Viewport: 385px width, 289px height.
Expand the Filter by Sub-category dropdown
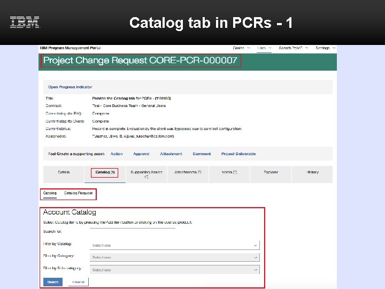pos(174,270)
